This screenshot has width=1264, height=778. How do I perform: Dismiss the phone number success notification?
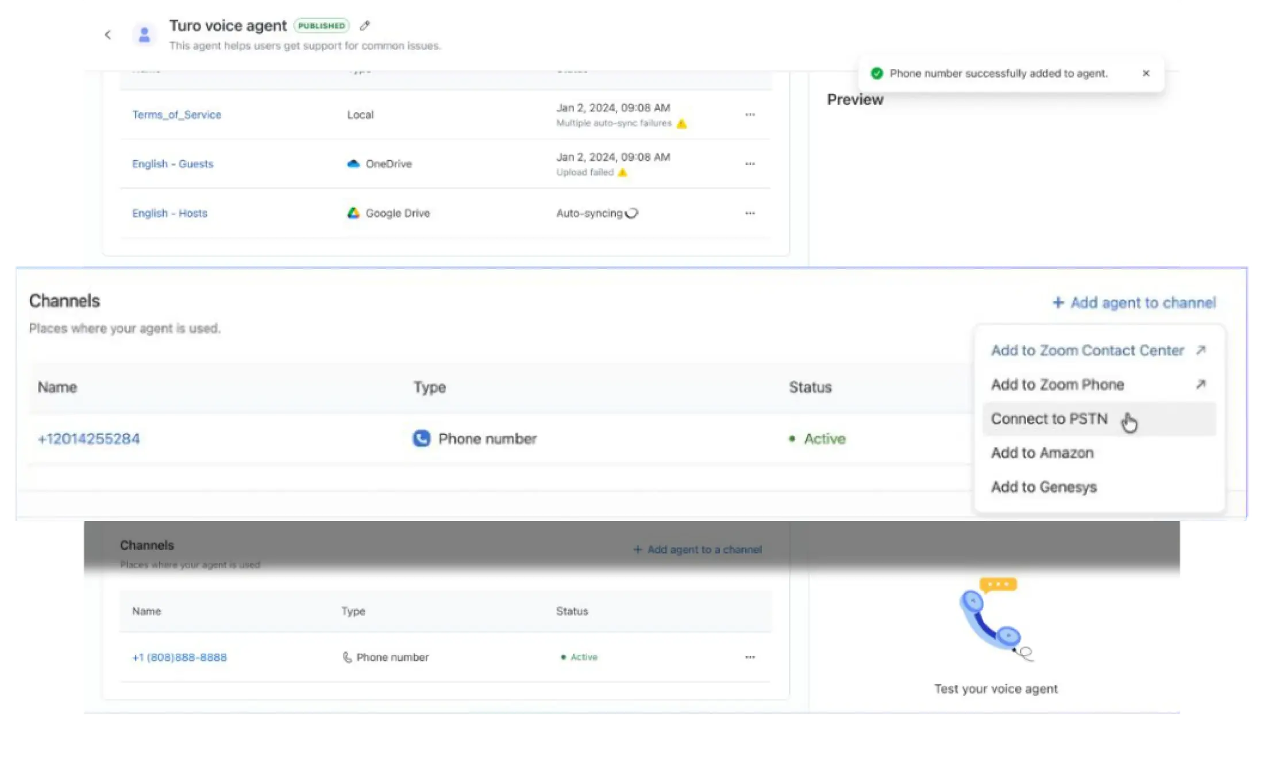tap(1146, 74)
